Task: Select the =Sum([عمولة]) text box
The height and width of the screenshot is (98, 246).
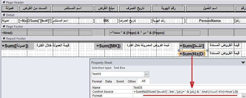Action: (18, 46)
